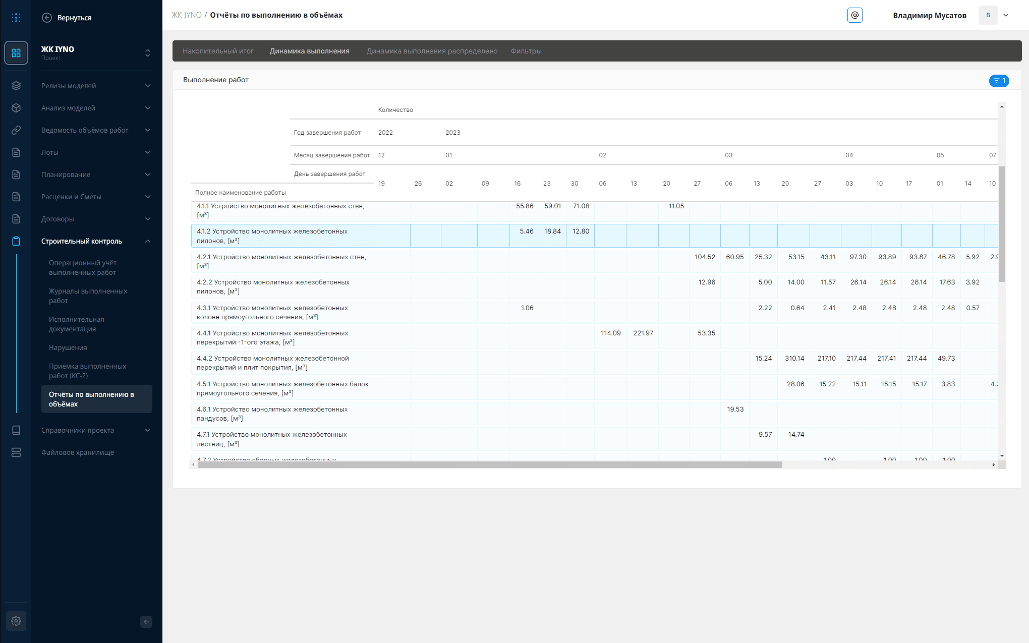
Task: Click ЖК IYNO breadcrumb link
Action: [x=186, y=15]
